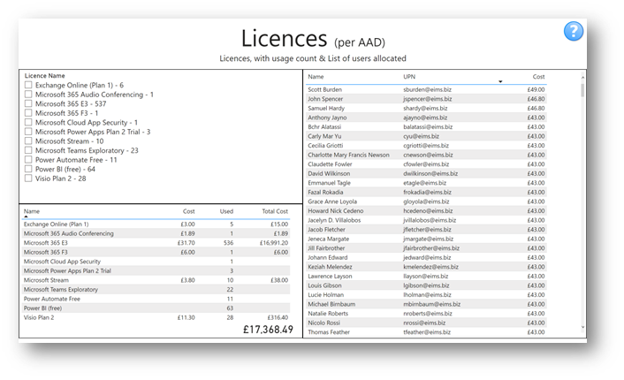
Task: Sort licence table by Total Cost header
Action: pos(275,211)
